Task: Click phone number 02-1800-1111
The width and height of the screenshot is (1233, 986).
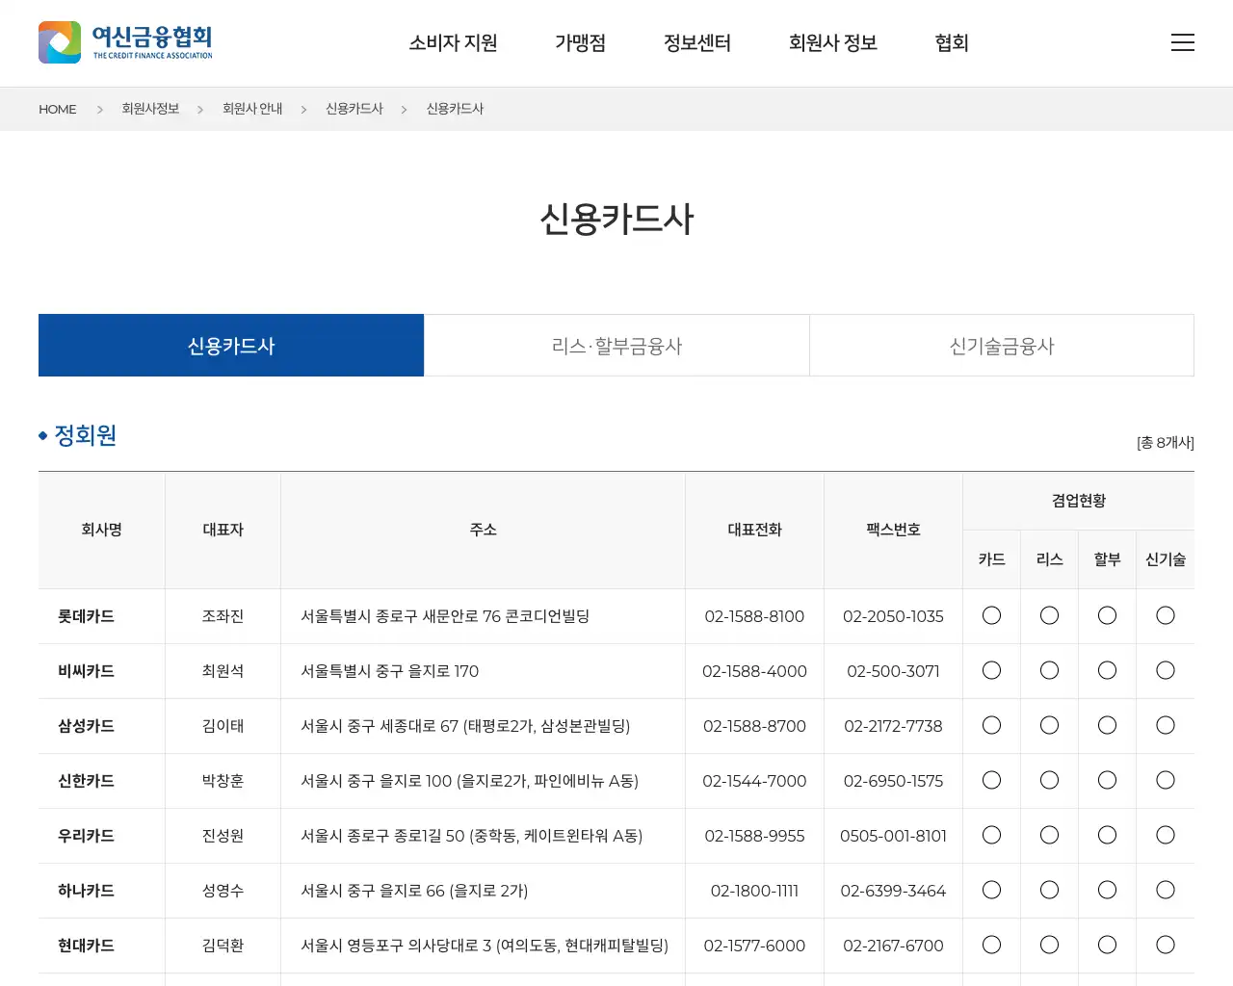Action: (754, 891)
